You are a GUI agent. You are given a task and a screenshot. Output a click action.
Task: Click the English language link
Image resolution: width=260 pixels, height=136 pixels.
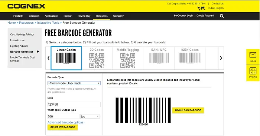(220, 8)
